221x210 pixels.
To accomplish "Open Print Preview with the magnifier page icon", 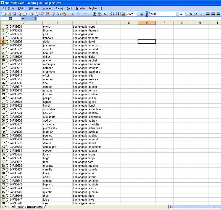I will pyautogui.click(x=36, y=14).
